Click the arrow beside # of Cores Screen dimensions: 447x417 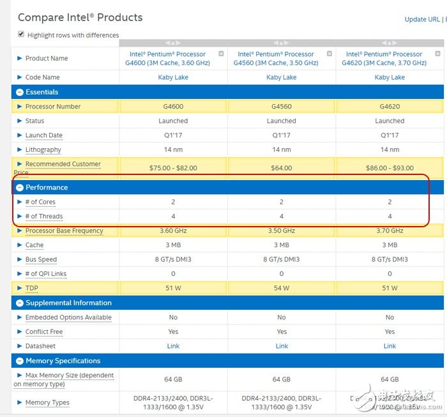tap(20, 202)
